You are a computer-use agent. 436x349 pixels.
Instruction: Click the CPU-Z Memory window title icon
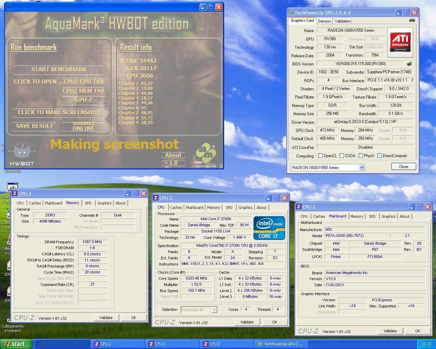pos(14,194)
